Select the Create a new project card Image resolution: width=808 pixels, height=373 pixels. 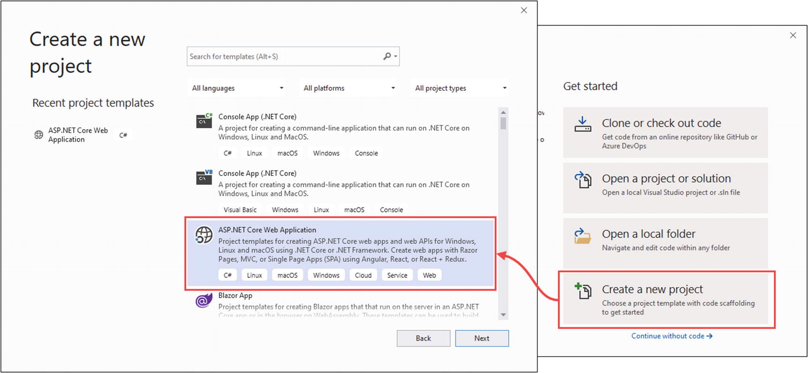pyautogui.click(x=665, y=299)
